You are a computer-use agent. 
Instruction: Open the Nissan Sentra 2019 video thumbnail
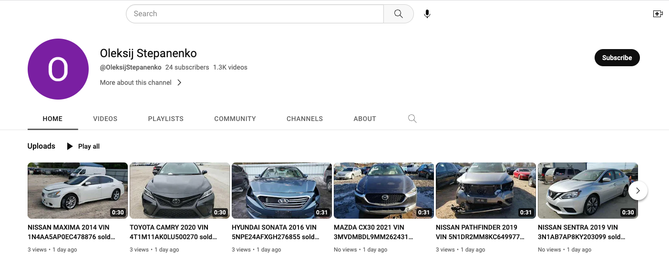pyautogui.click(x=587, y=191)
